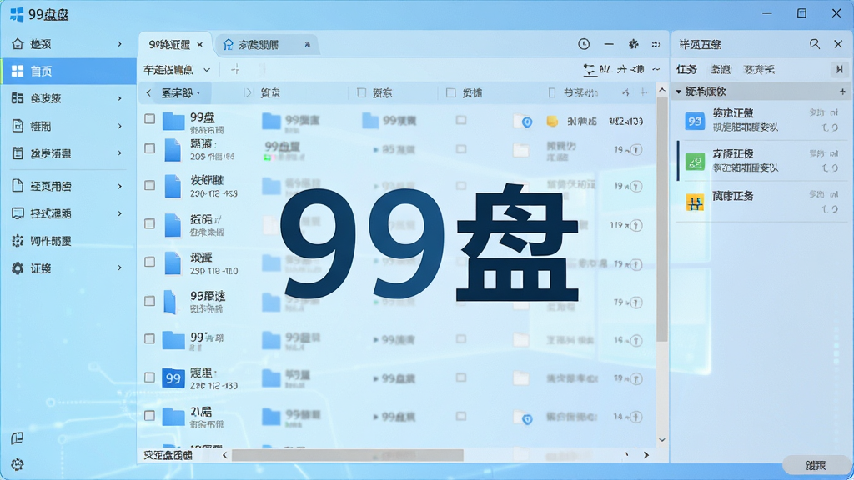Click the H button in the right panel

[x=839, y=70]
